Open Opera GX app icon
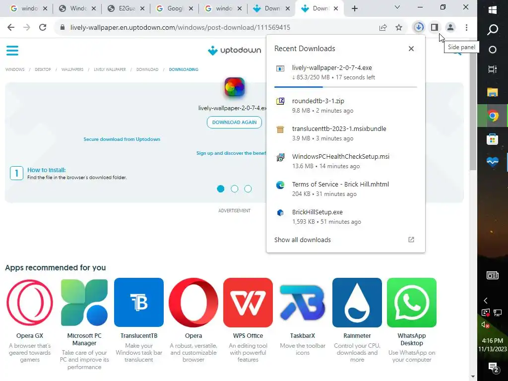This screenshot has height=381, width=508. click(30, 302)
